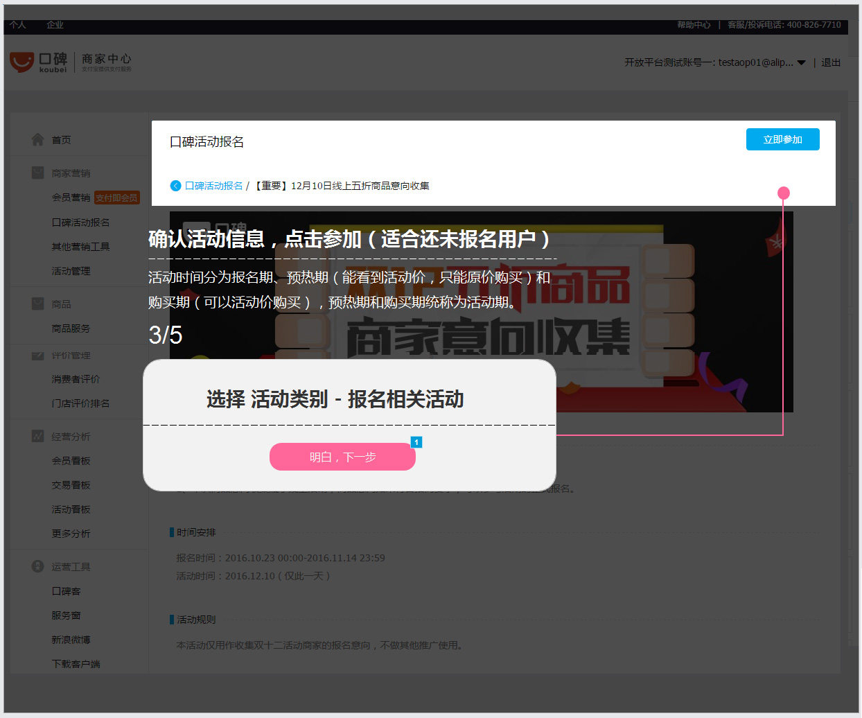This screenshot has width=862, height=718.
Task: Open 服务窗 in the sidebar
Action: coord(66,615)
